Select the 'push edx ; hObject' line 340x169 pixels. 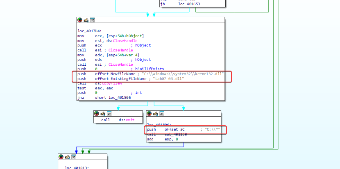114,60
